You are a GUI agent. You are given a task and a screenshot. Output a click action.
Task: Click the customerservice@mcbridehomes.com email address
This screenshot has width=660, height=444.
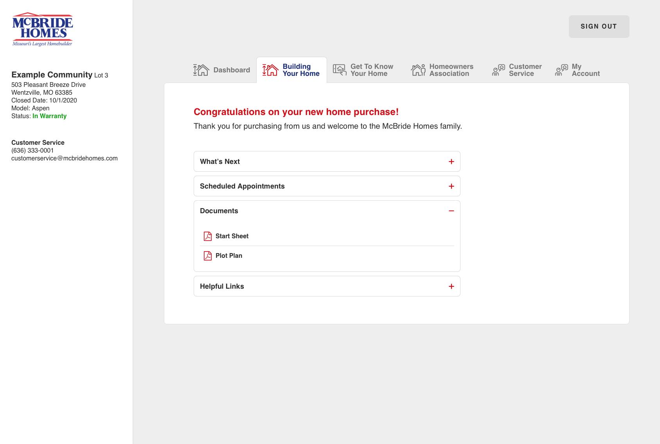coord(65,158)
